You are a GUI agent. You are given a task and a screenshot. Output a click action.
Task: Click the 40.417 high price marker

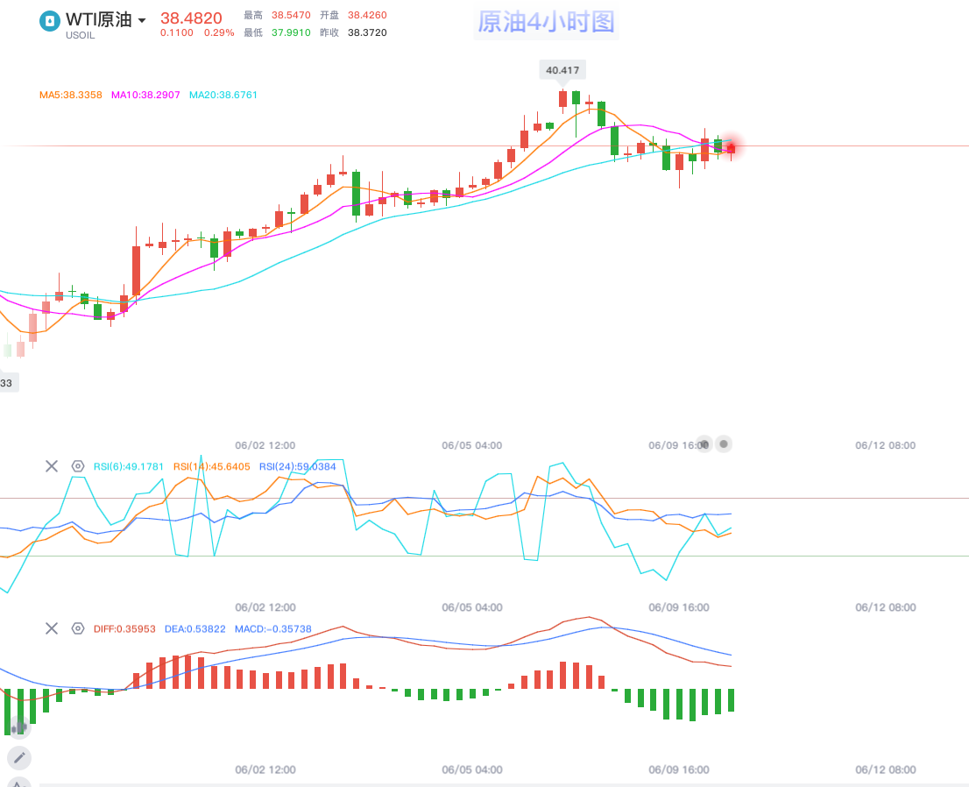pos(562,70)
